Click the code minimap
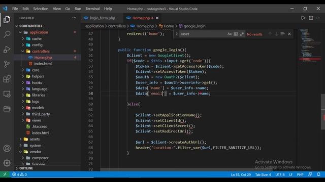This screenshot has width=325, height=182. pos(310,45)
